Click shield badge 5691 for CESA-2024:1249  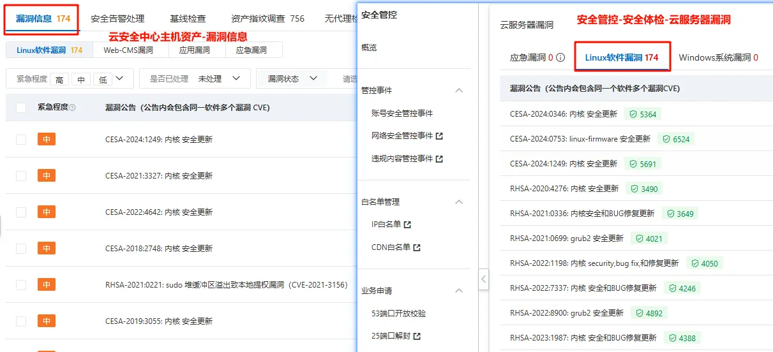[643, 164]
